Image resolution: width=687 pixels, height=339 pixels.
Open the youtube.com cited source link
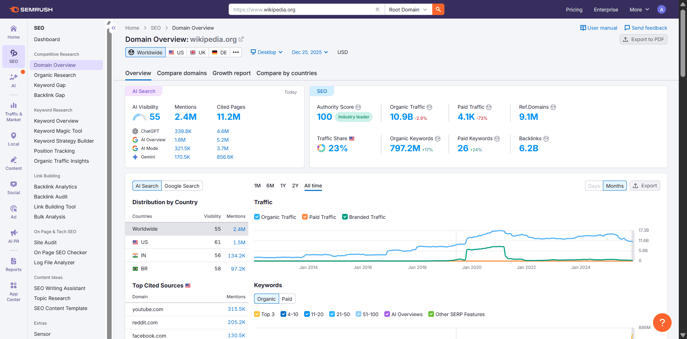pos(147,309)
